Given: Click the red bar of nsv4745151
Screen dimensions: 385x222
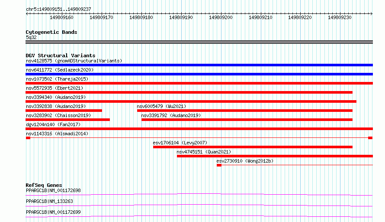Looking at the screenshot, I should click(275, 156).
